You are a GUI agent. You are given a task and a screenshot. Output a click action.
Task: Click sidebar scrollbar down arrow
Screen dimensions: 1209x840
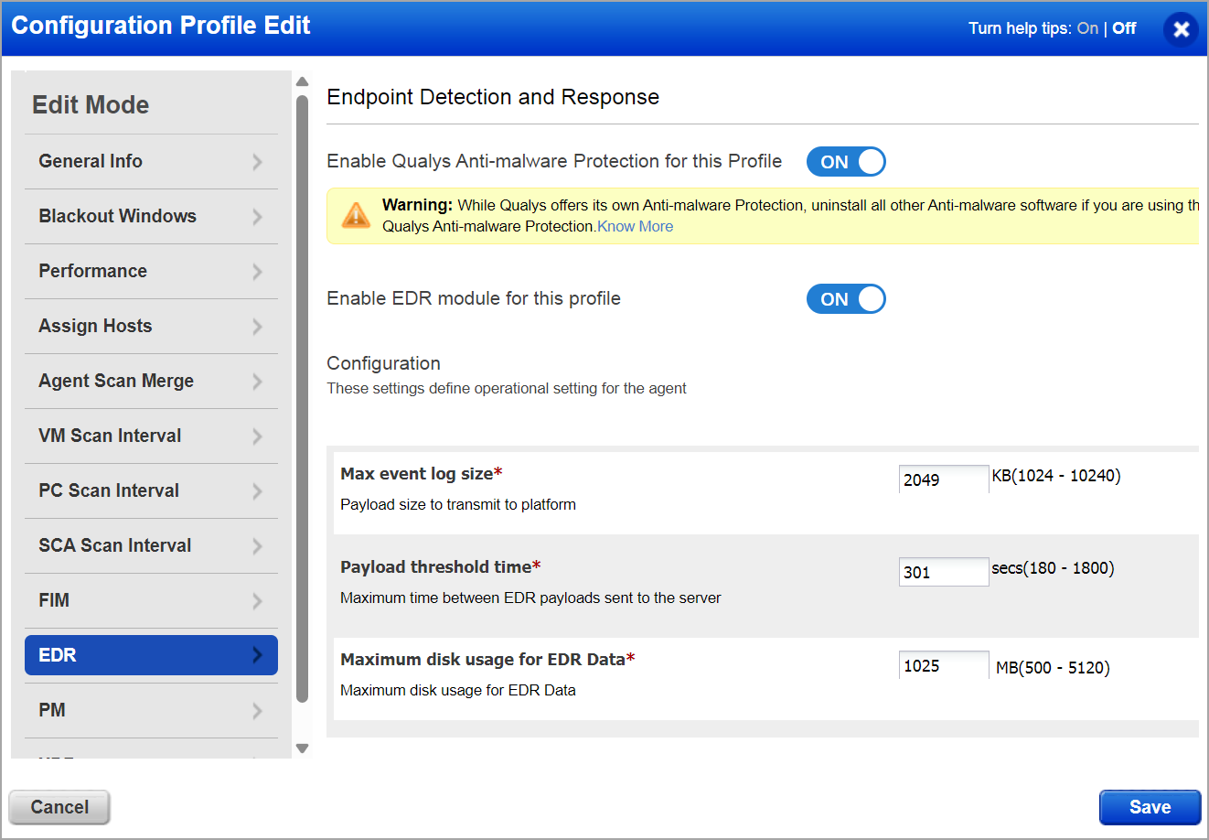click(x=303, y=748)
